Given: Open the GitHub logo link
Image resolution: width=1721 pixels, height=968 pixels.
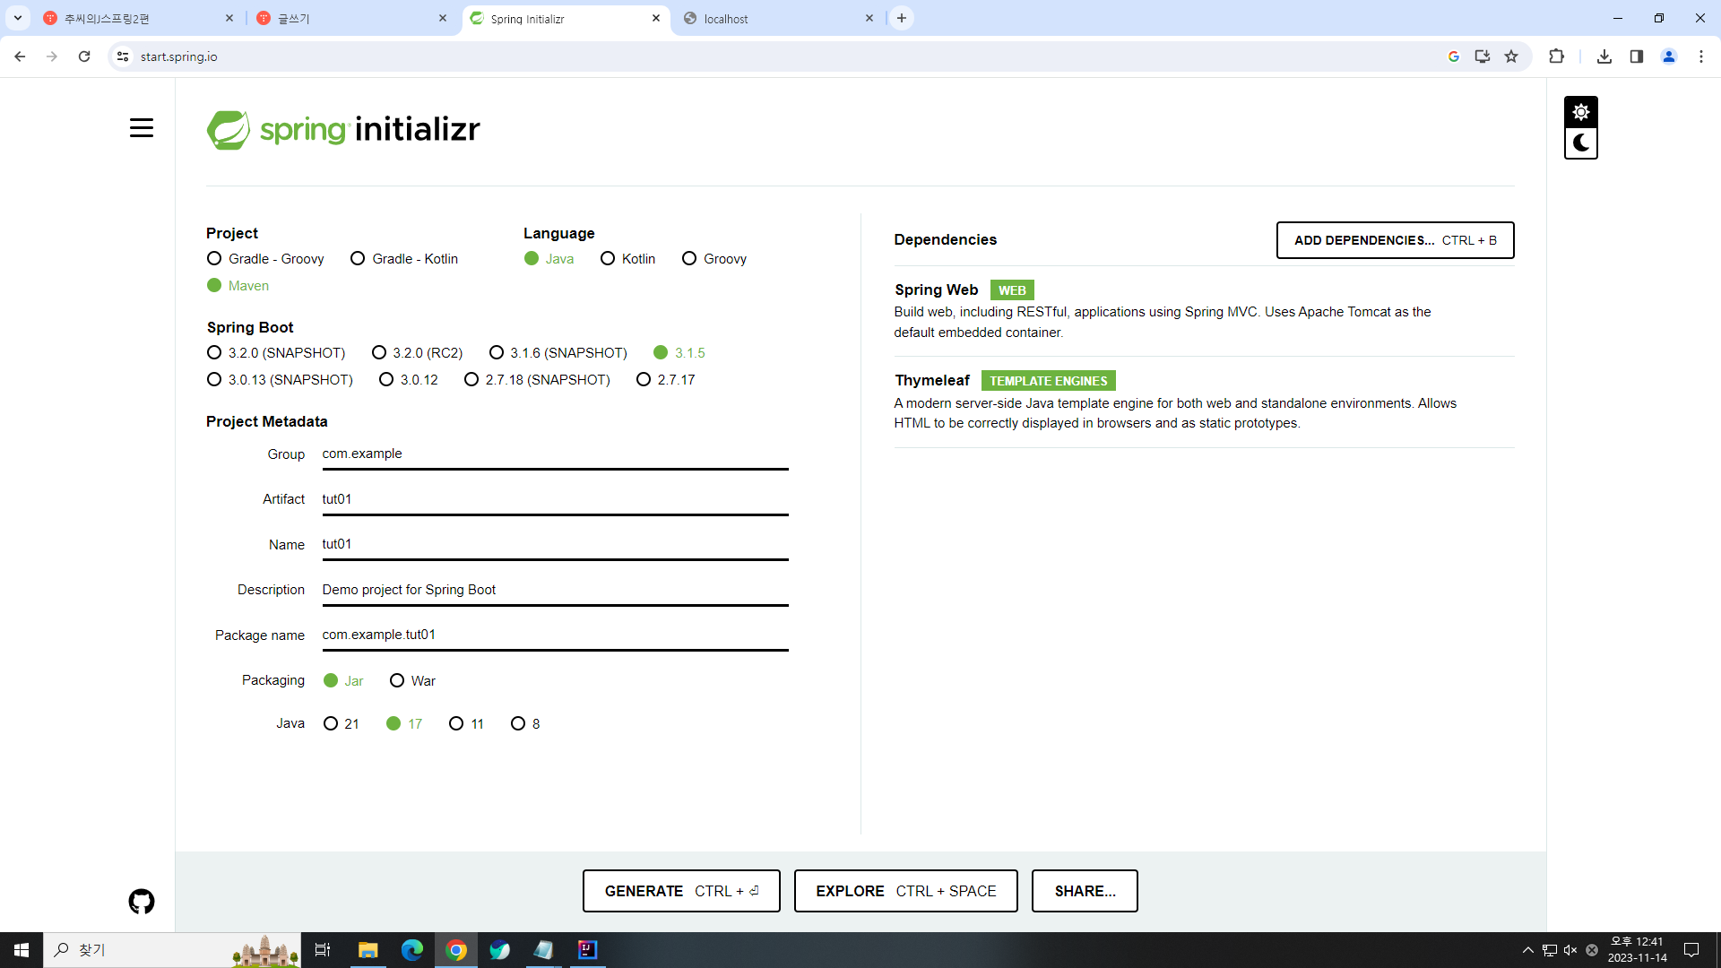Looking at the screenshot, I should click(142, 901).
